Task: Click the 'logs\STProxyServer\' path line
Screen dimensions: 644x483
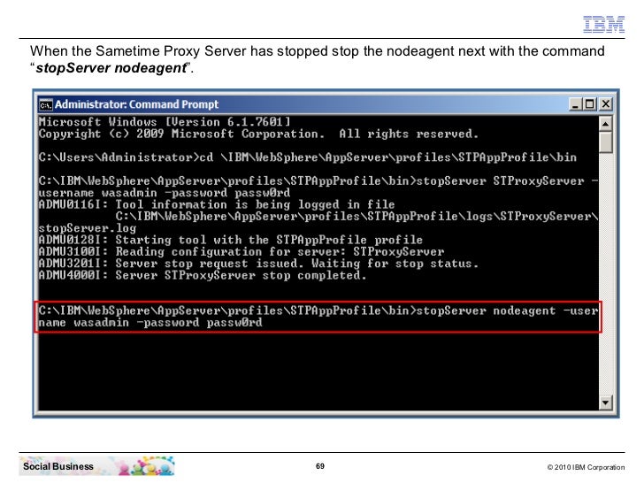Action: [x=356, y=217]
